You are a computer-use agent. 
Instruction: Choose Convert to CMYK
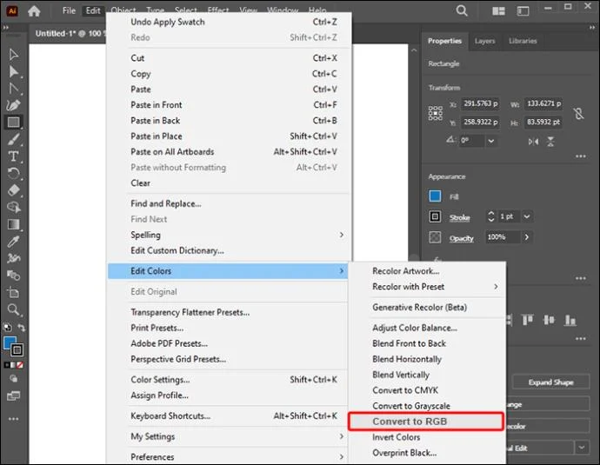pyautogui.click(x=405, y=390)
